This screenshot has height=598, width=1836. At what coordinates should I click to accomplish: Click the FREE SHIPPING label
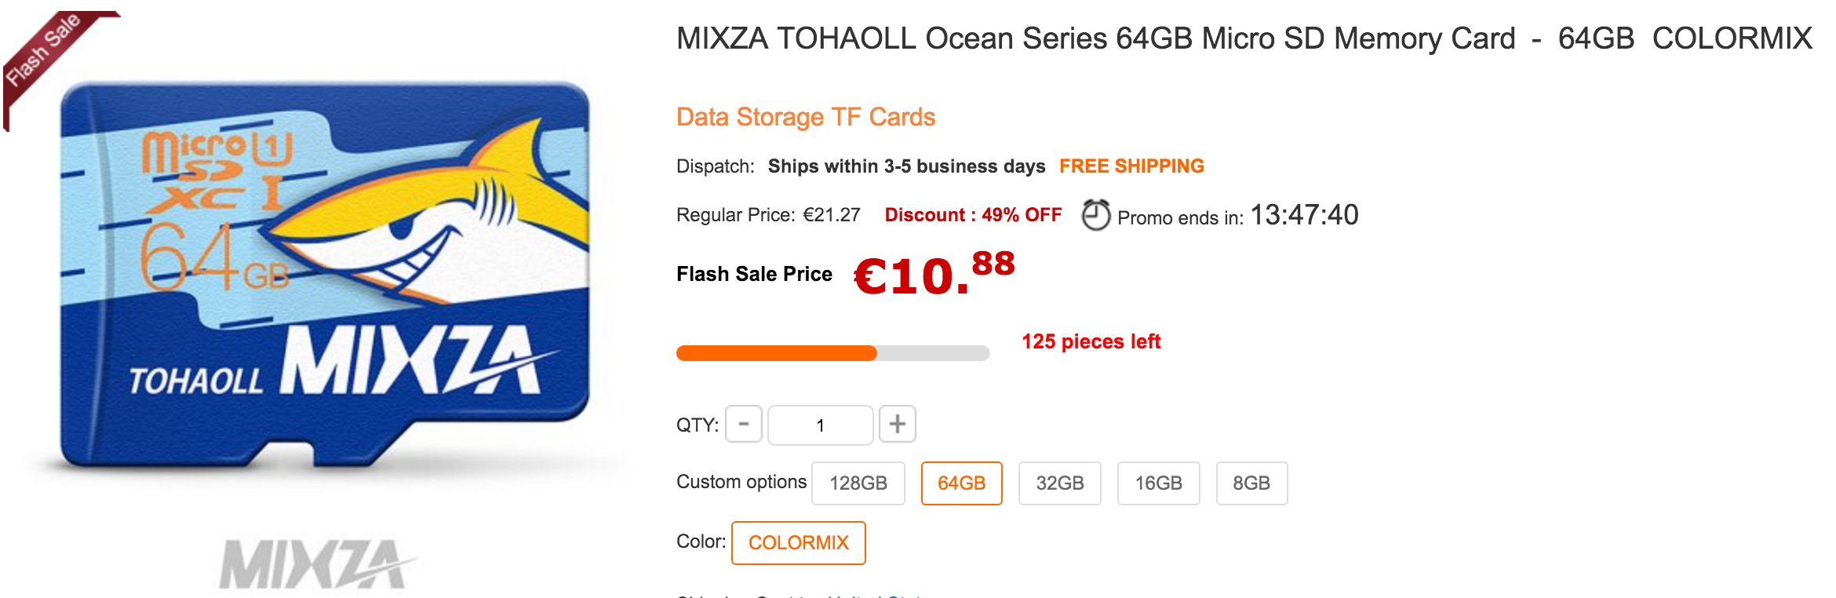tap(1132, 166)
